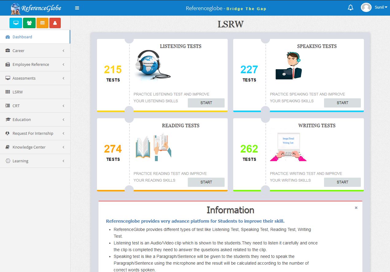Start the writing tests
This screenshot has height=272, width=390.
(342, 182)
